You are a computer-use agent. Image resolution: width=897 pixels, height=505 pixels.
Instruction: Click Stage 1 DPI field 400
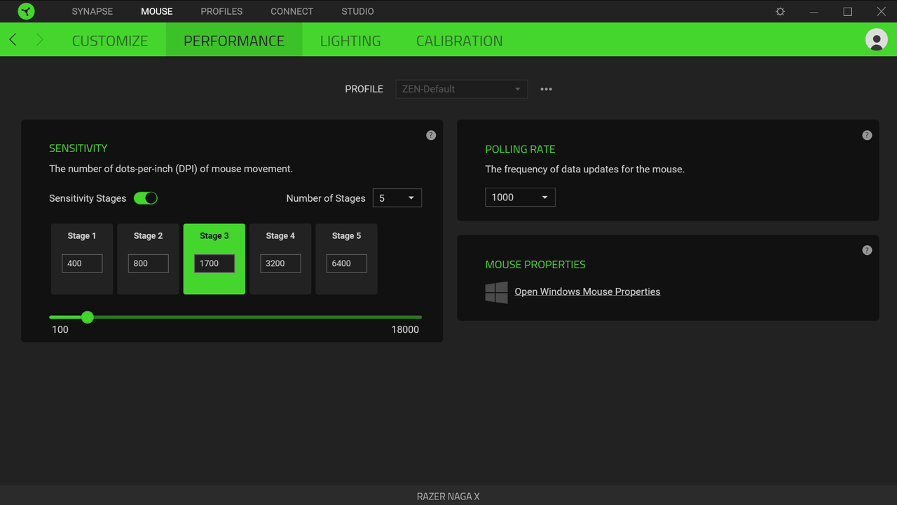point(82,263)
